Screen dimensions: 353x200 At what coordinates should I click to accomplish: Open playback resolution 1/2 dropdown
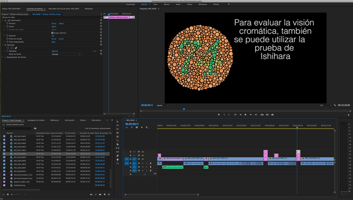[x=325, y=105]
